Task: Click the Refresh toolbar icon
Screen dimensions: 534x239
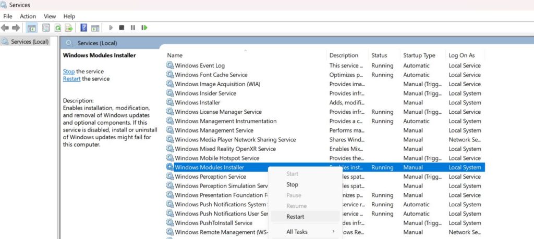Action: click(57, 28)
